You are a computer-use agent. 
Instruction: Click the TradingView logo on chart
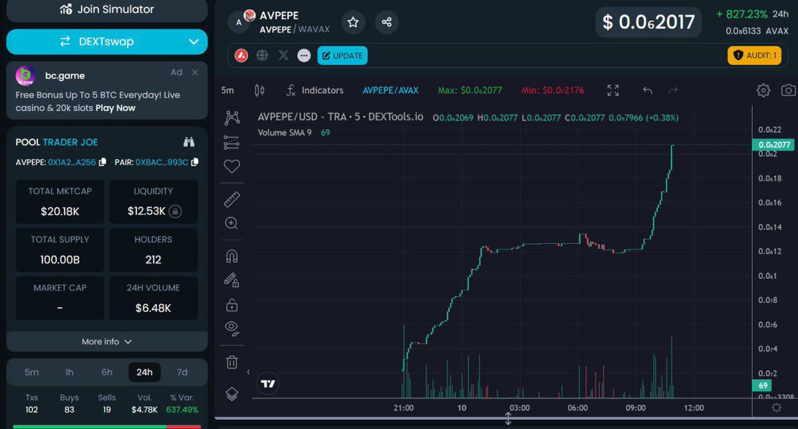pyautogui.click(x=268, y=384)
